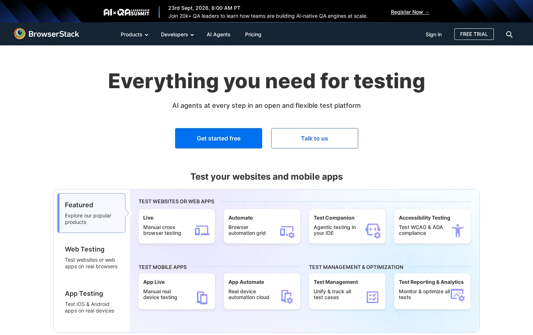Image resolution: width=533 pixels, height=335 pixels.
Task: Click the Talk to us button
Action: [315, 138]
